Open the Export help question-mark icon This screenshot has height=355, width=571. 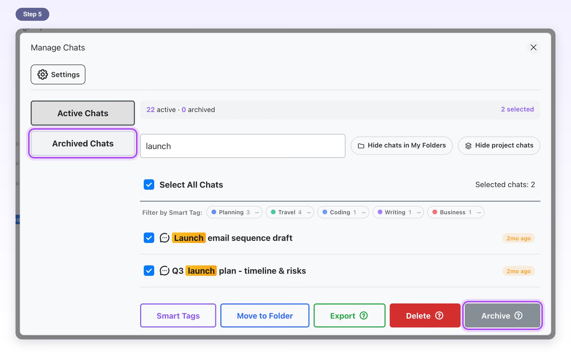[x=364, y=316]
